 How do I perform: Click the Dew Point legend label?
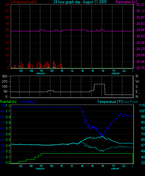point(130,102)
